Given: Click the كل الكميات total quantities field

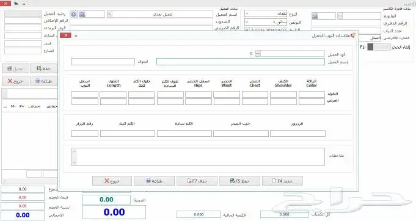Looking at the screenshot, I should [x=284, y=214].
